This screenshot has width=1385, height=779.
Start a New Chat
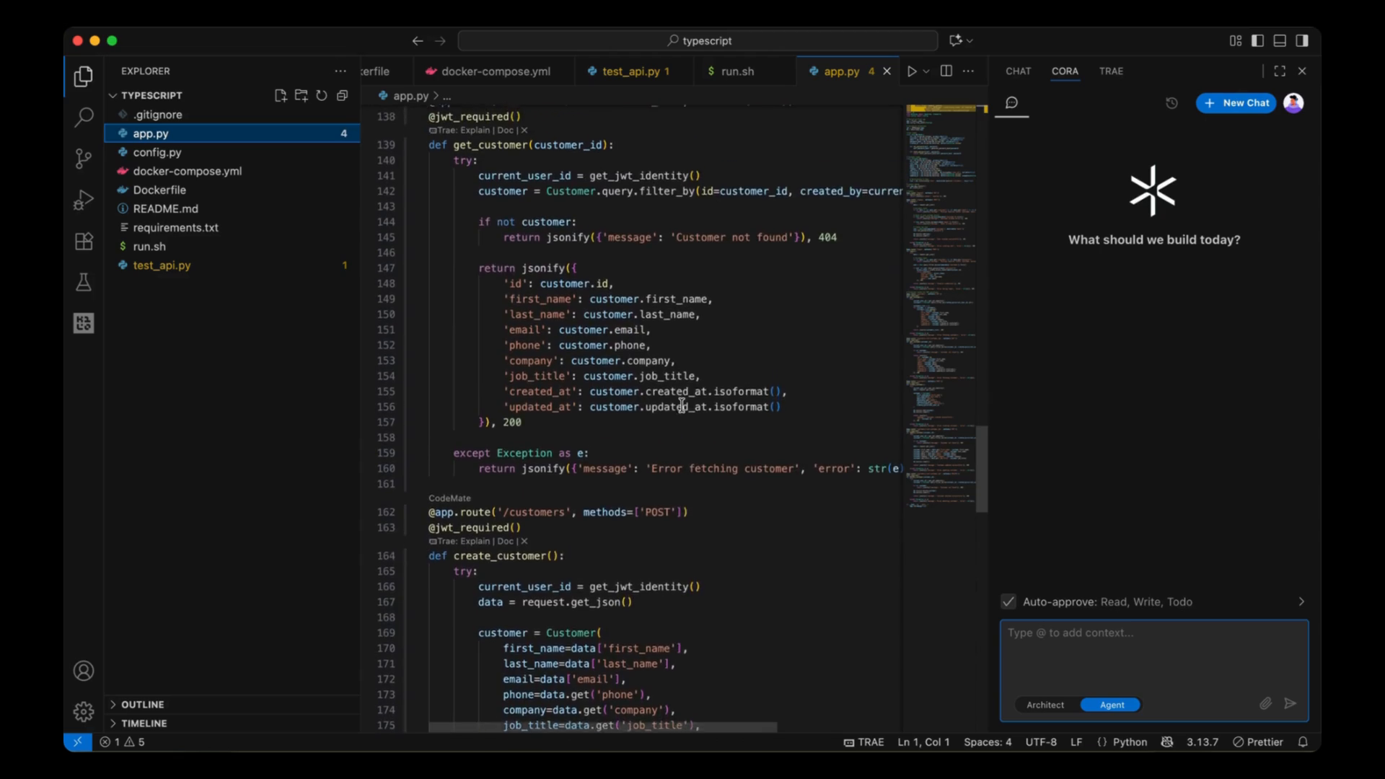coord(1236,102)
